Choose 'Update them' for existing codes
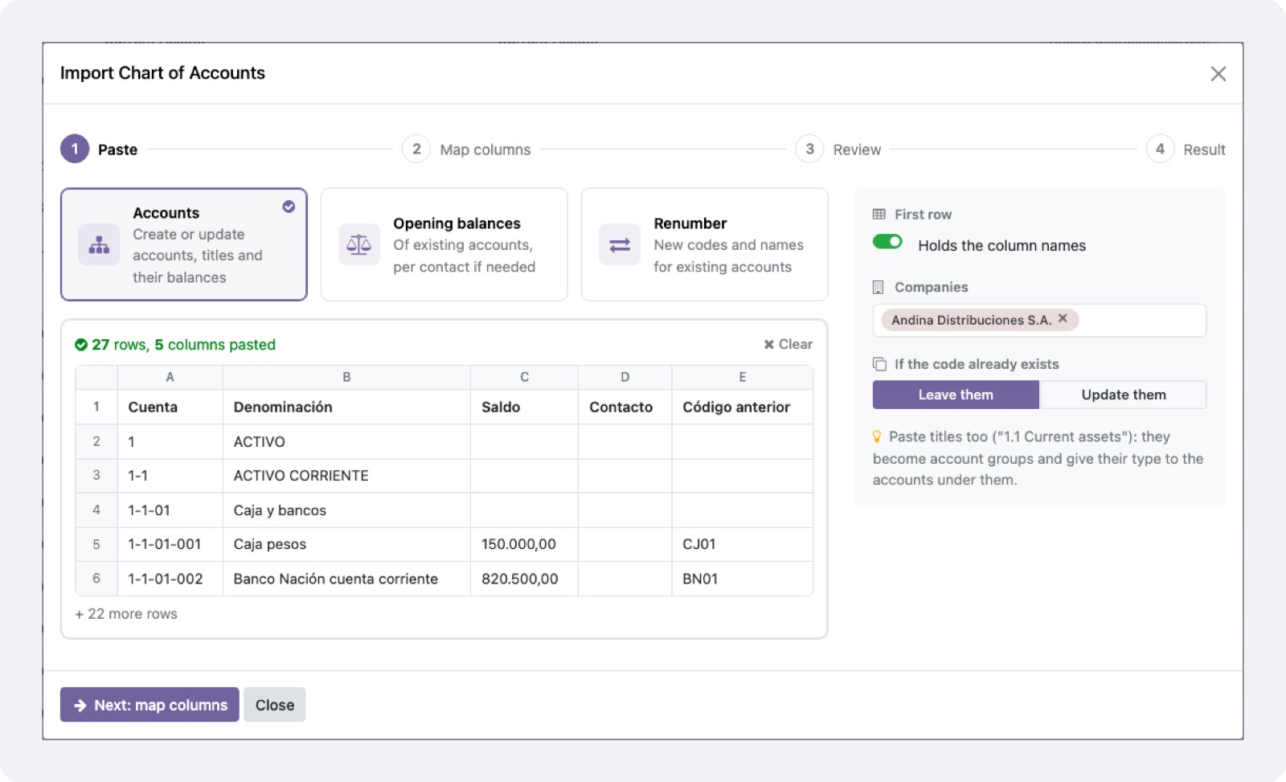The width and height of the screenshot is (1286, 782). coord(1124,395)
